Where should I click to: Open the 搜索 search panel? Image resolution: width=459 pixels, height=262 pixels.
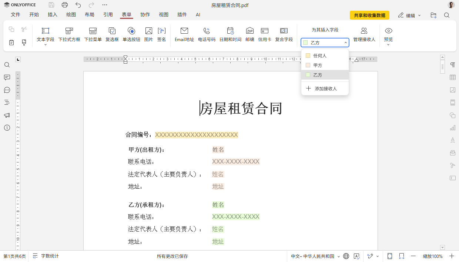(7, 65)
